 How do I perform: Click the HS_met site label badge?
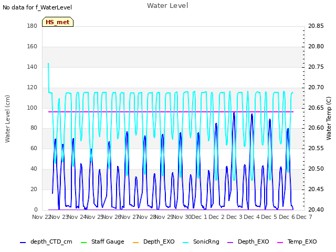coord(58,22)
